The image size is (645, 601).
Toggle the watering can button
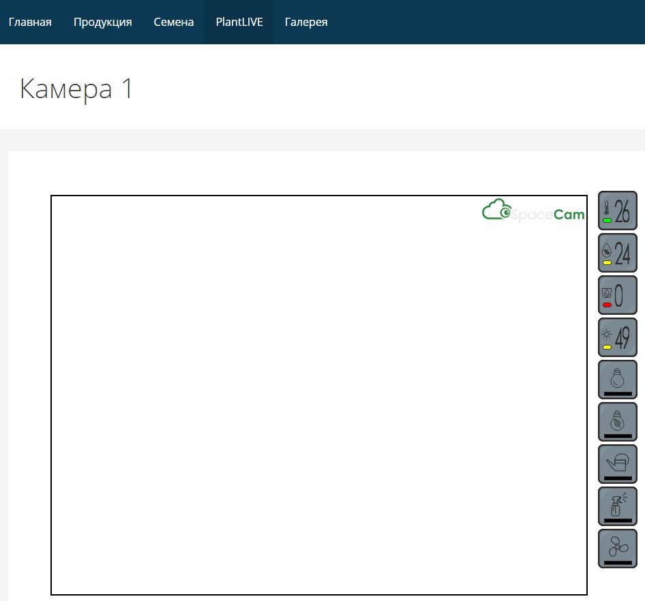[x=618, y=465]
